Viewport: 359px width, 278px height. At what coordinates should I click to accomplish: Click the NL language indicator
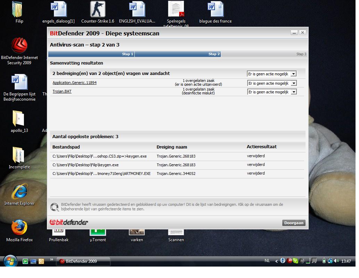[267, 261]
